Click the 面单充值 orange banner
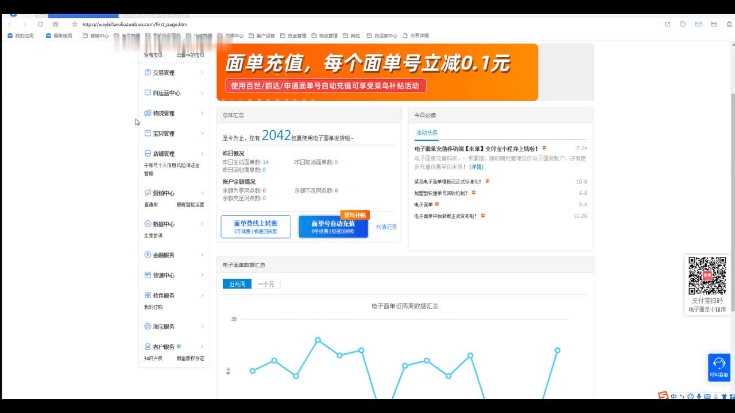This screenshot has height=413, width=735. click(x=377, y=72)
